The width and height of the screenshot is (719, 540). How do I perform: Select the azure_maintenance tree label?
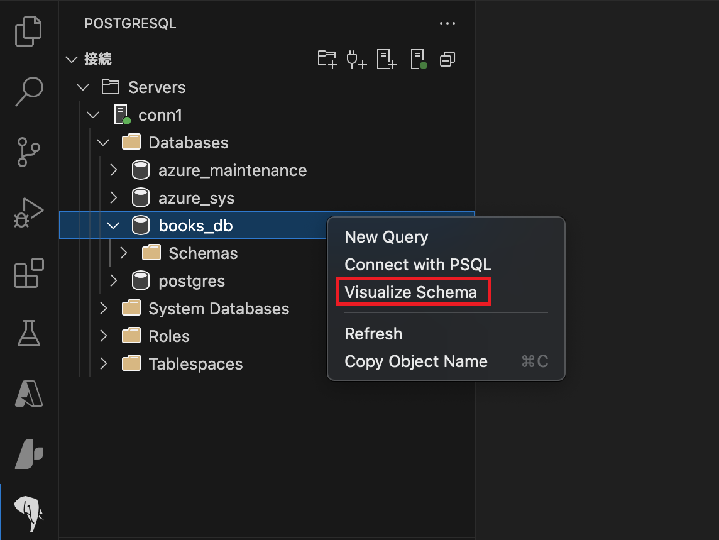point(233,170)
